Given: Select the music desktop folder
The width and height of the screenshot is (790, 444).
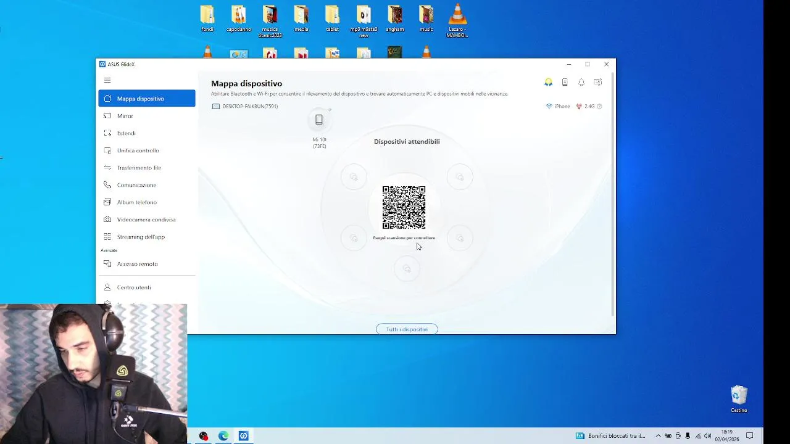Looking at the screenshot, I should click(426, 18).
